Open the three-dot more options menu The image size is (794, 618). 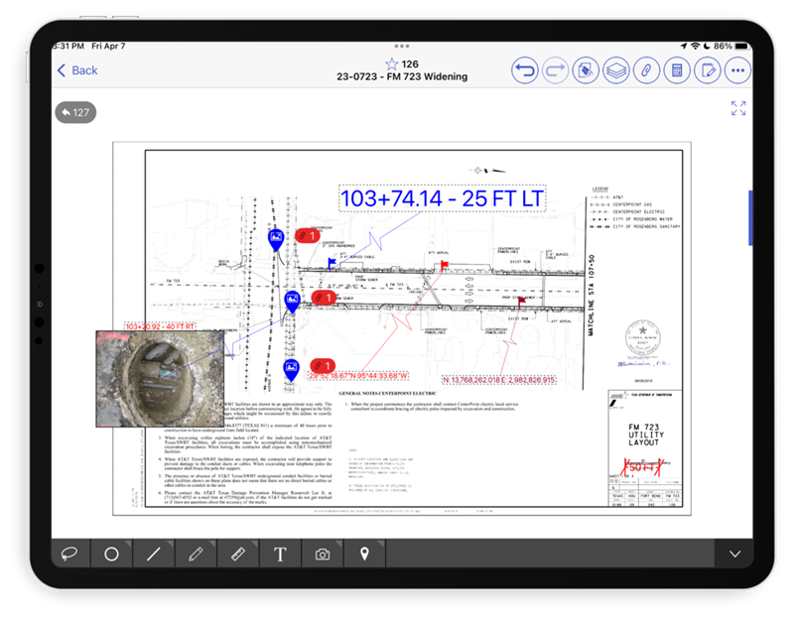pyautogui.click(x=737, y=70)
